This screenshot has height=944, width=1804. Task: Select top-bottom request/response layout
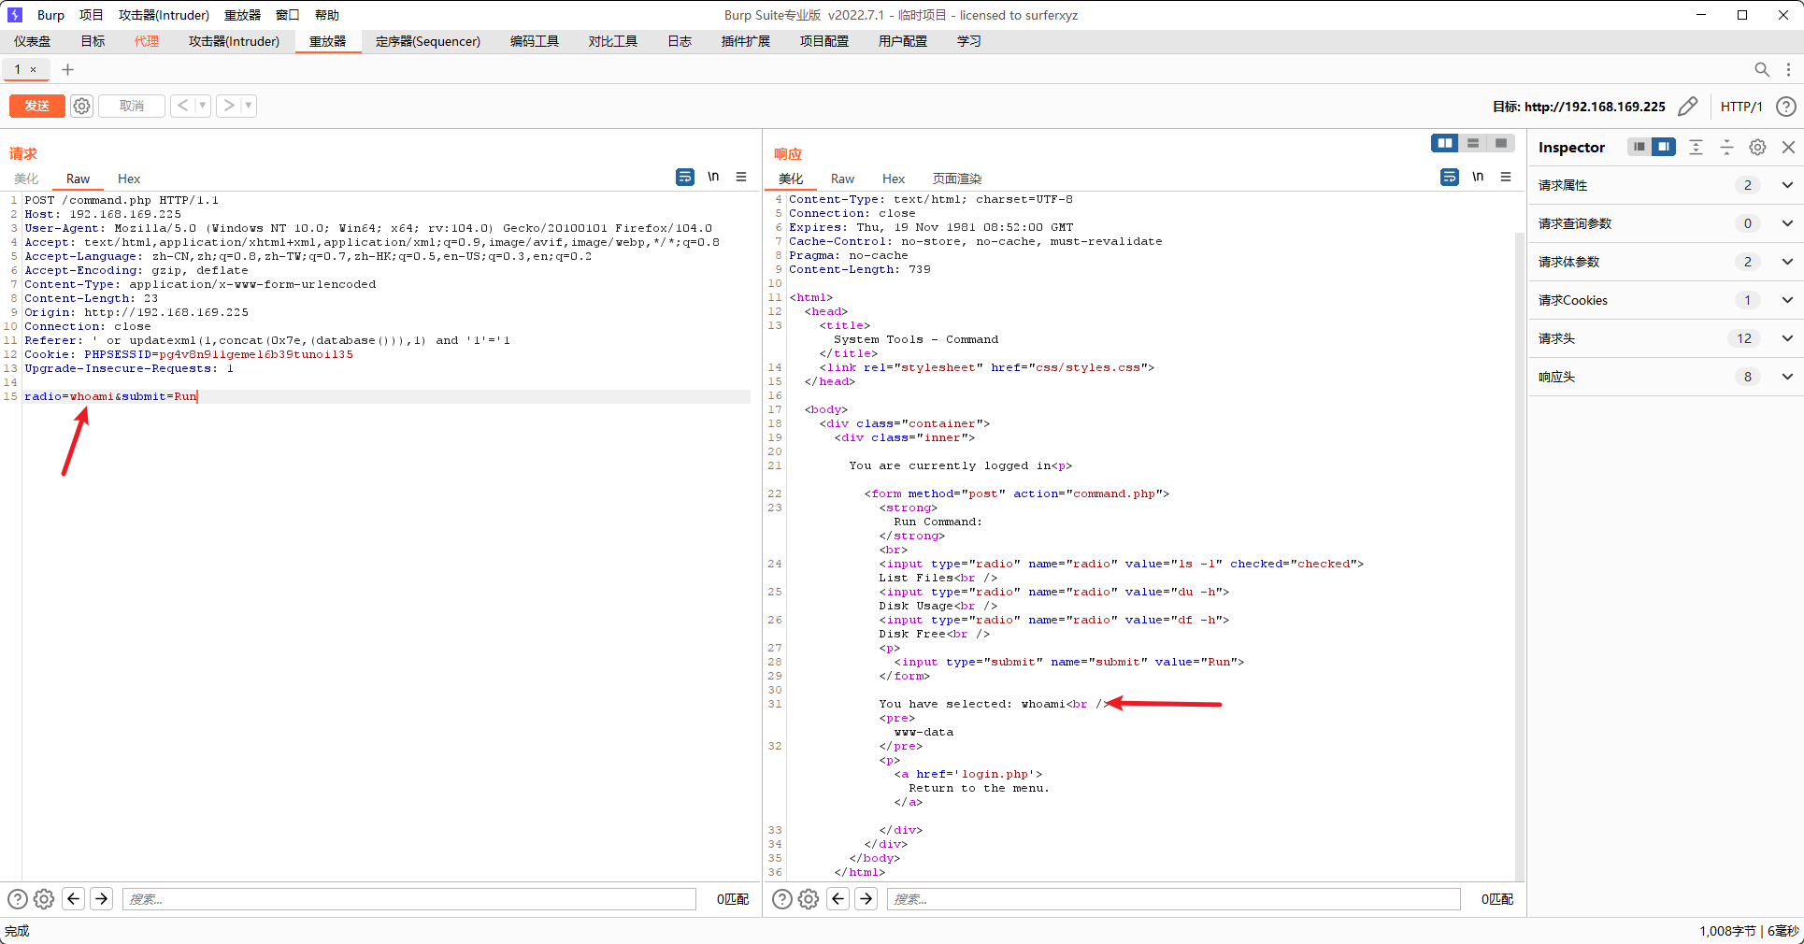tap(1473, 143)
